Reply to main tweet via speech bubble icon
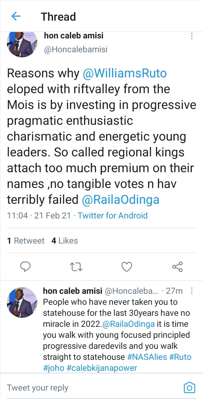Screen dimensions: 203x399 (x=25, y=266)
